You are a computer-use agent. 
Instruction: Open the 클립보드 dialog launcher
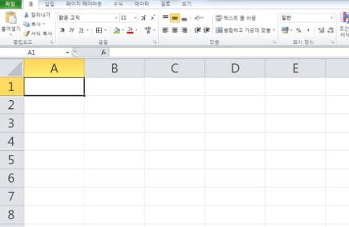52,42
